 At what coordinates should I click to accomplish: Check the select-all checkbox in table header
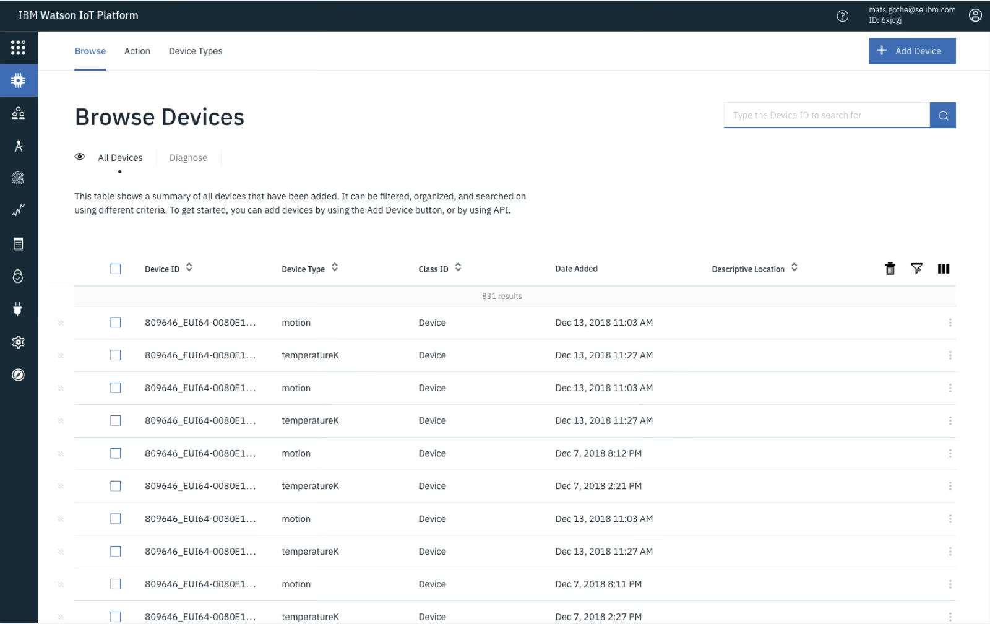[116, 269]
